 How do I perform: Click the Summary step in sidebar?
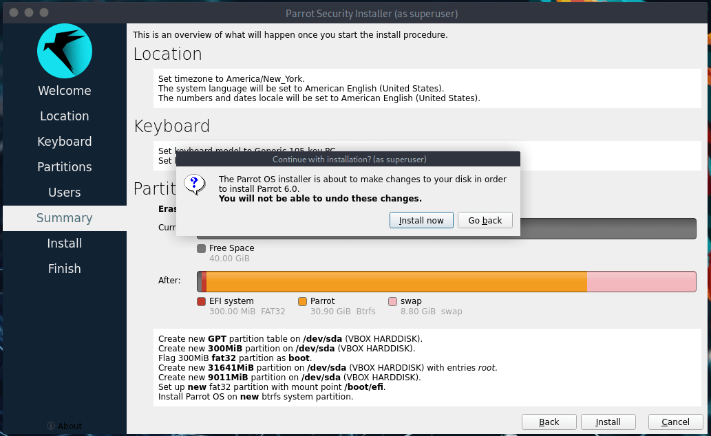tap(64, 218)
